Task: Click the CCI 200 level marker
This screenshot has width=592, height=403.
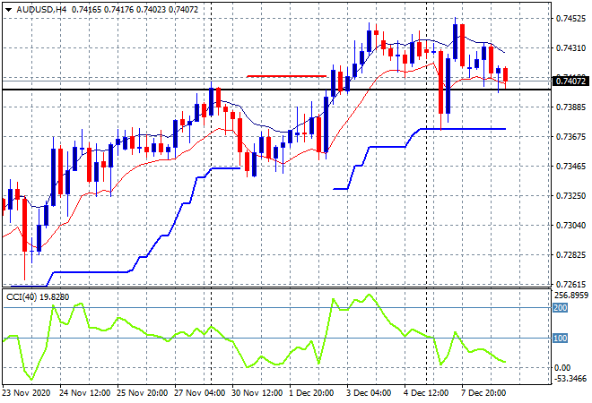Action: point(560,307)
